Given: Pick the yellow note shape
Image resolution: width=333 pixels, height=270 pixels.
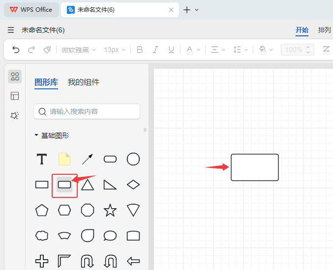Looking at the screenshot, I should 64,159.
